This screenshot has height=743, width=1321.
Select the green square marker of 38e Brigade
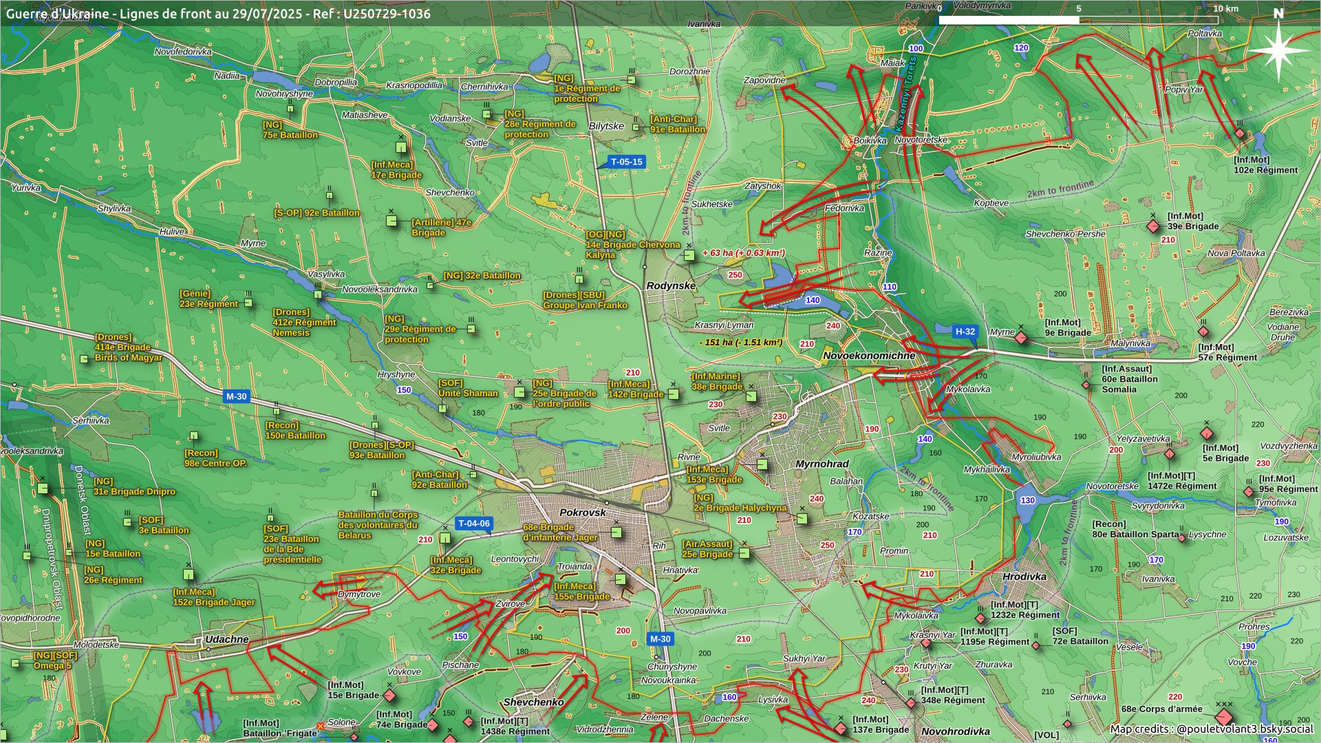click(751, 396)
